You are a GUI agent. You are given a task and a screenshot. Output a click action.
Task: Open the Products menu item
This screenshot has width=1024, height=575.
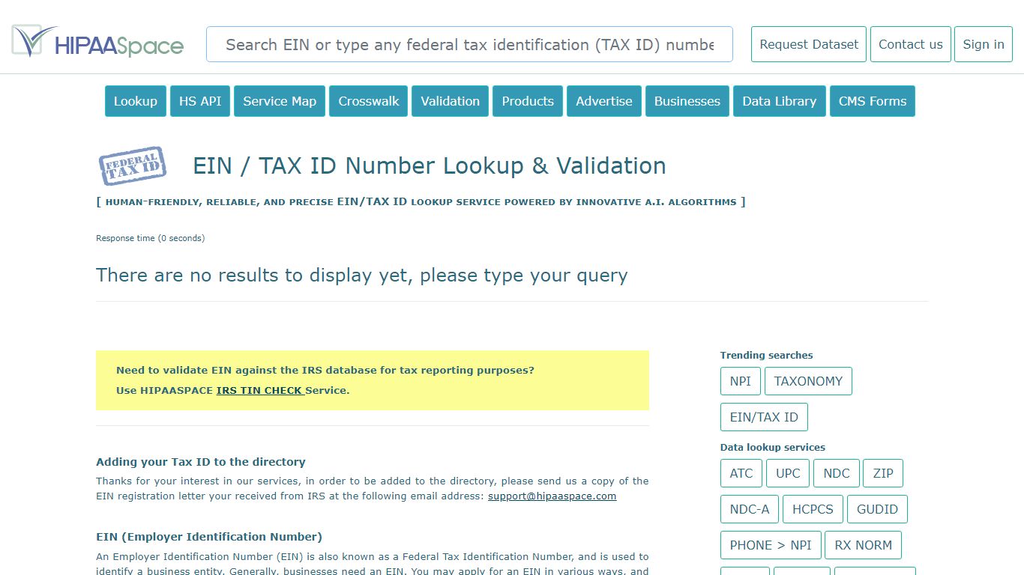[x=528, y=101]
